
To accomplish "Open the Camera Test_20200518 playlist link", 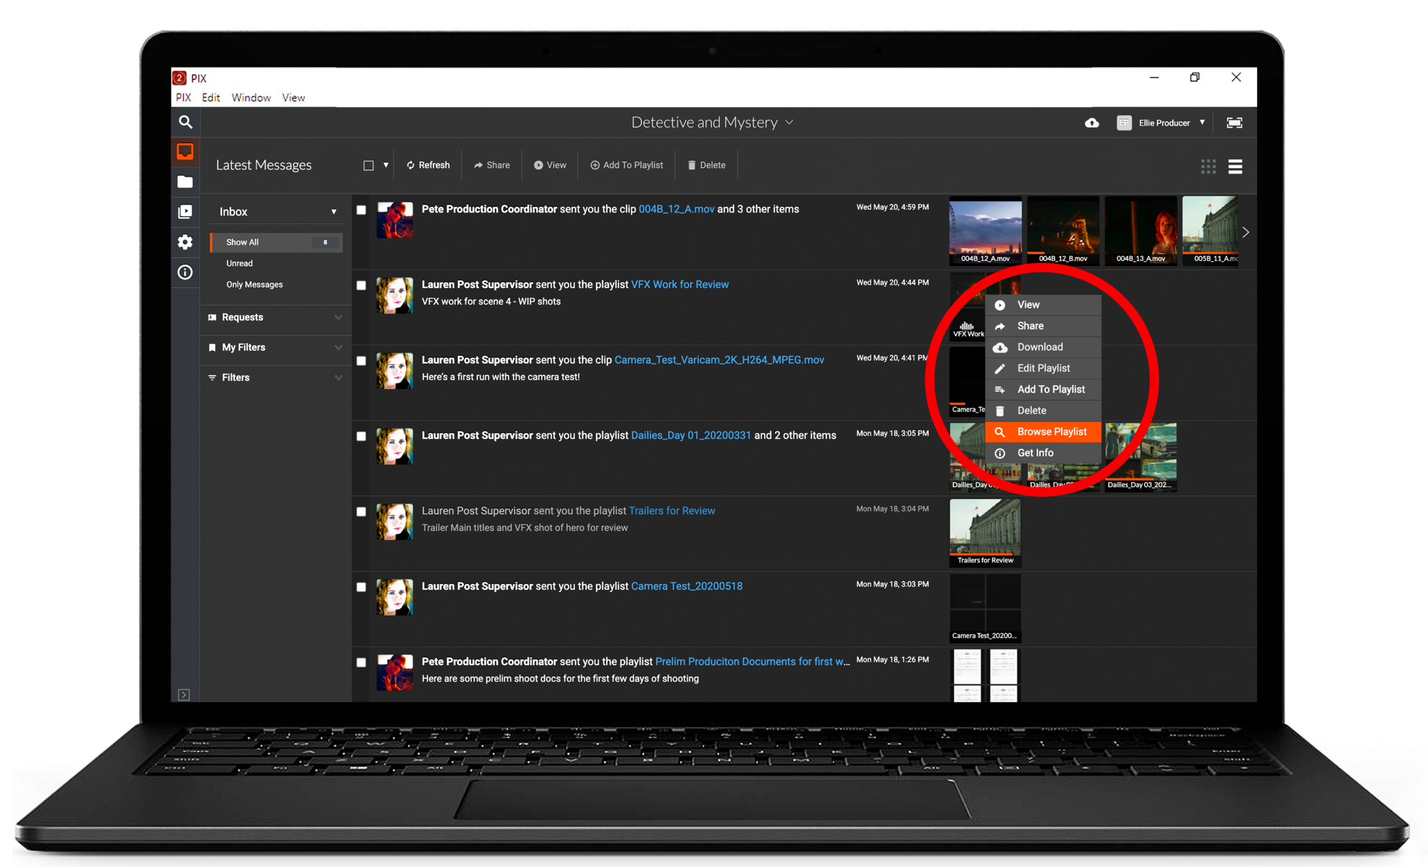I will (x=686, y=586).
